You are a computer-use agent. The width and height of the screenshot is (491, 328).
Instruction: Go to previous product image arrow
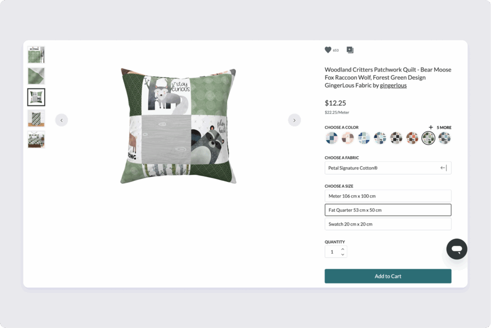pos(62,120)
